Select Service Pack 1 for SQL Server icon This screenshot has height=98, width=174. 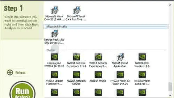54,34
